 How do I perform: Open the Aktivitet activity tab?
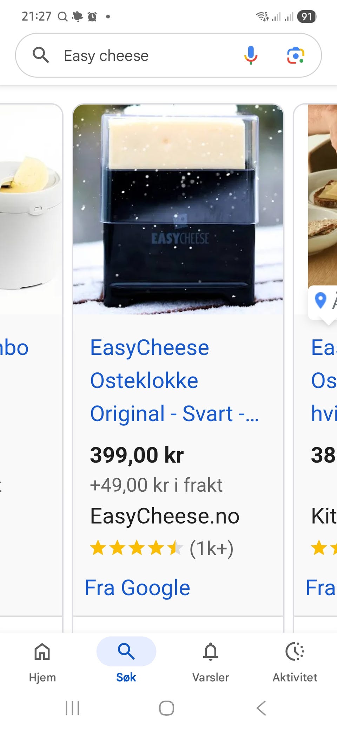tap(295, 662)
